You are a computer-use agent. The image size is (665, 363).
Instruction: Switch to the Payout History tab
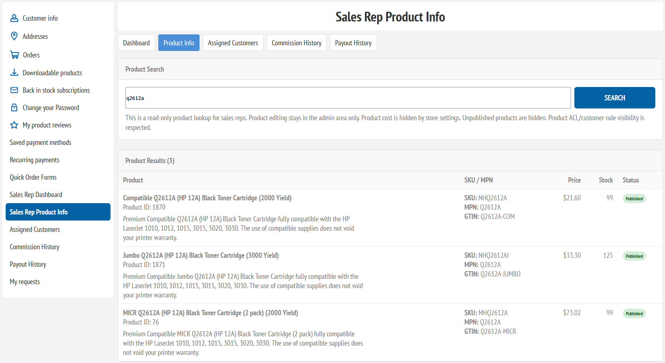pyautogui.click(x=353, y=43)
